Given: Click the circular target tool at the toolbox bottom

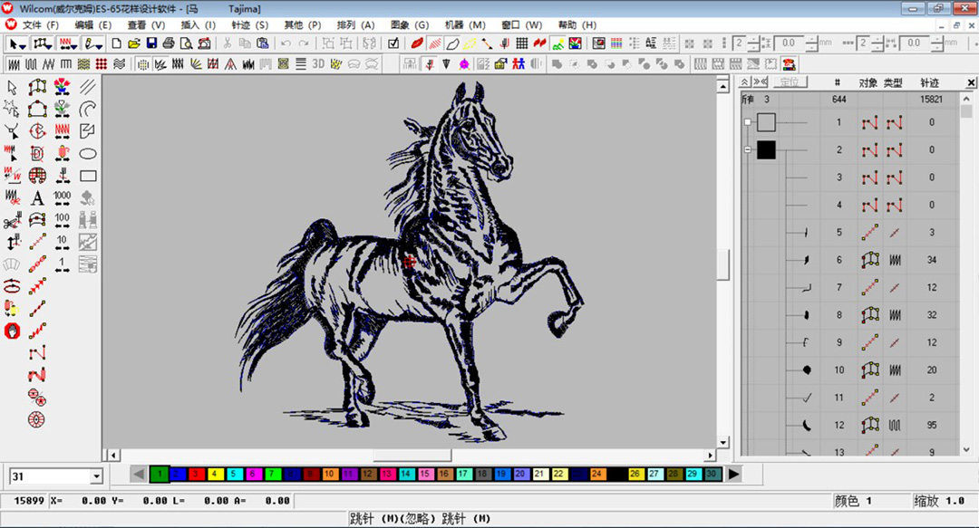Looking at the screenshot, I should [37, 419].
